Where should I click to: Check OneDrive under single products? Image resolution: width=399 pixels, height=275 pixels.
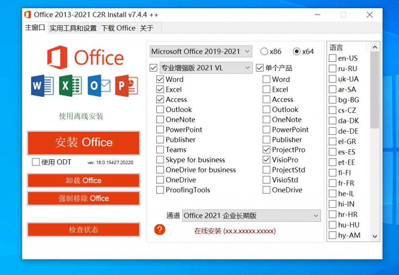[x=267, y=190]
